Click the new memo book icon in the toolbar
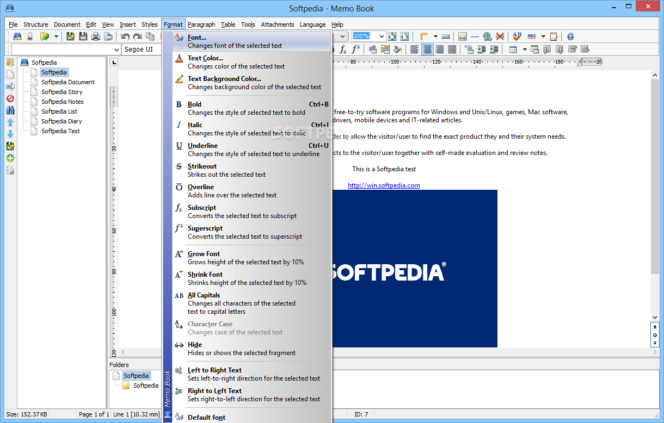Screen dimensions: 664x423 (17, 36)
